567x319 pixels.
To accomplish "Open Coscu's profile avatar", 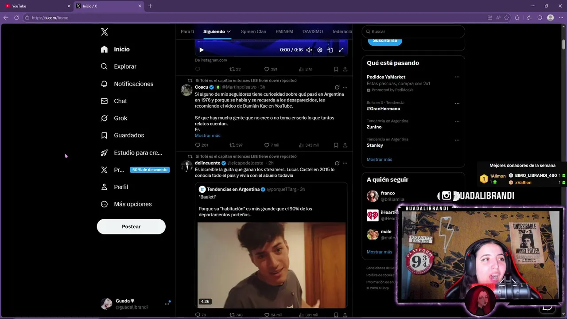I will (x=187, y=90).
